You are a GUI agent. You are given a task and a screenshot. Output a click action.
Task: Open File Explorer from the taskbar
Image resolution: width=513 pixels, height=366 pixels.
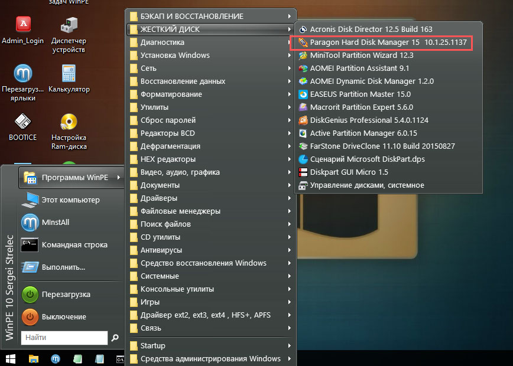pos(34,359)
